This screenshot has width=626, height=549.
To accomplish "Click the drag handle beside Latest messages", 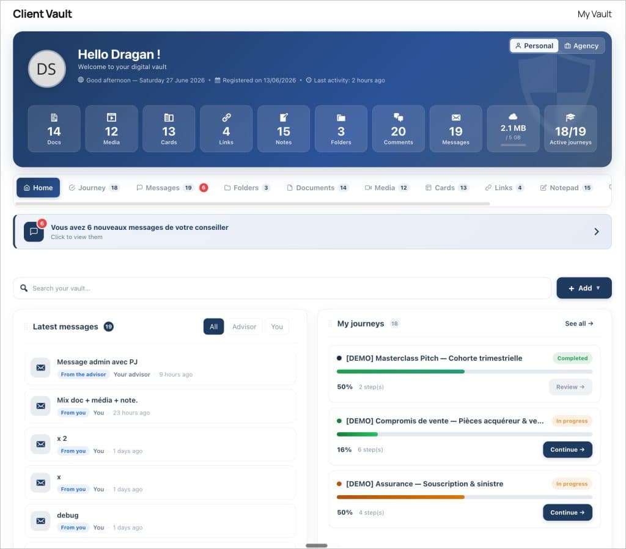I will 26,326.
